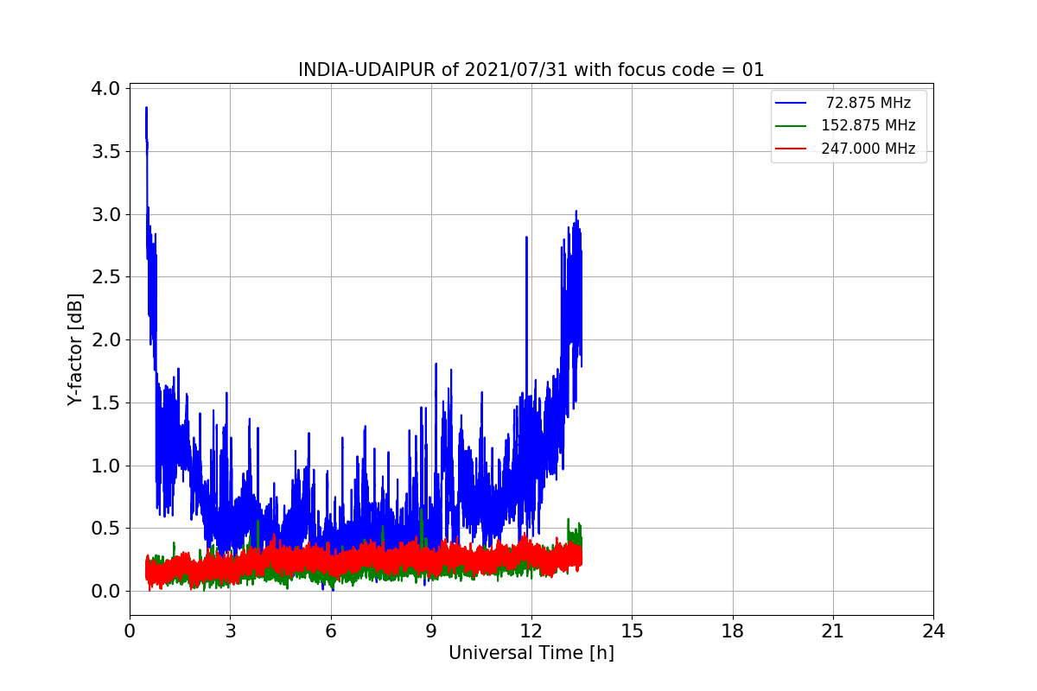1037x691 pixels.
Task: Click the Y-factor [dB] axis label
Action: point(76,350)
